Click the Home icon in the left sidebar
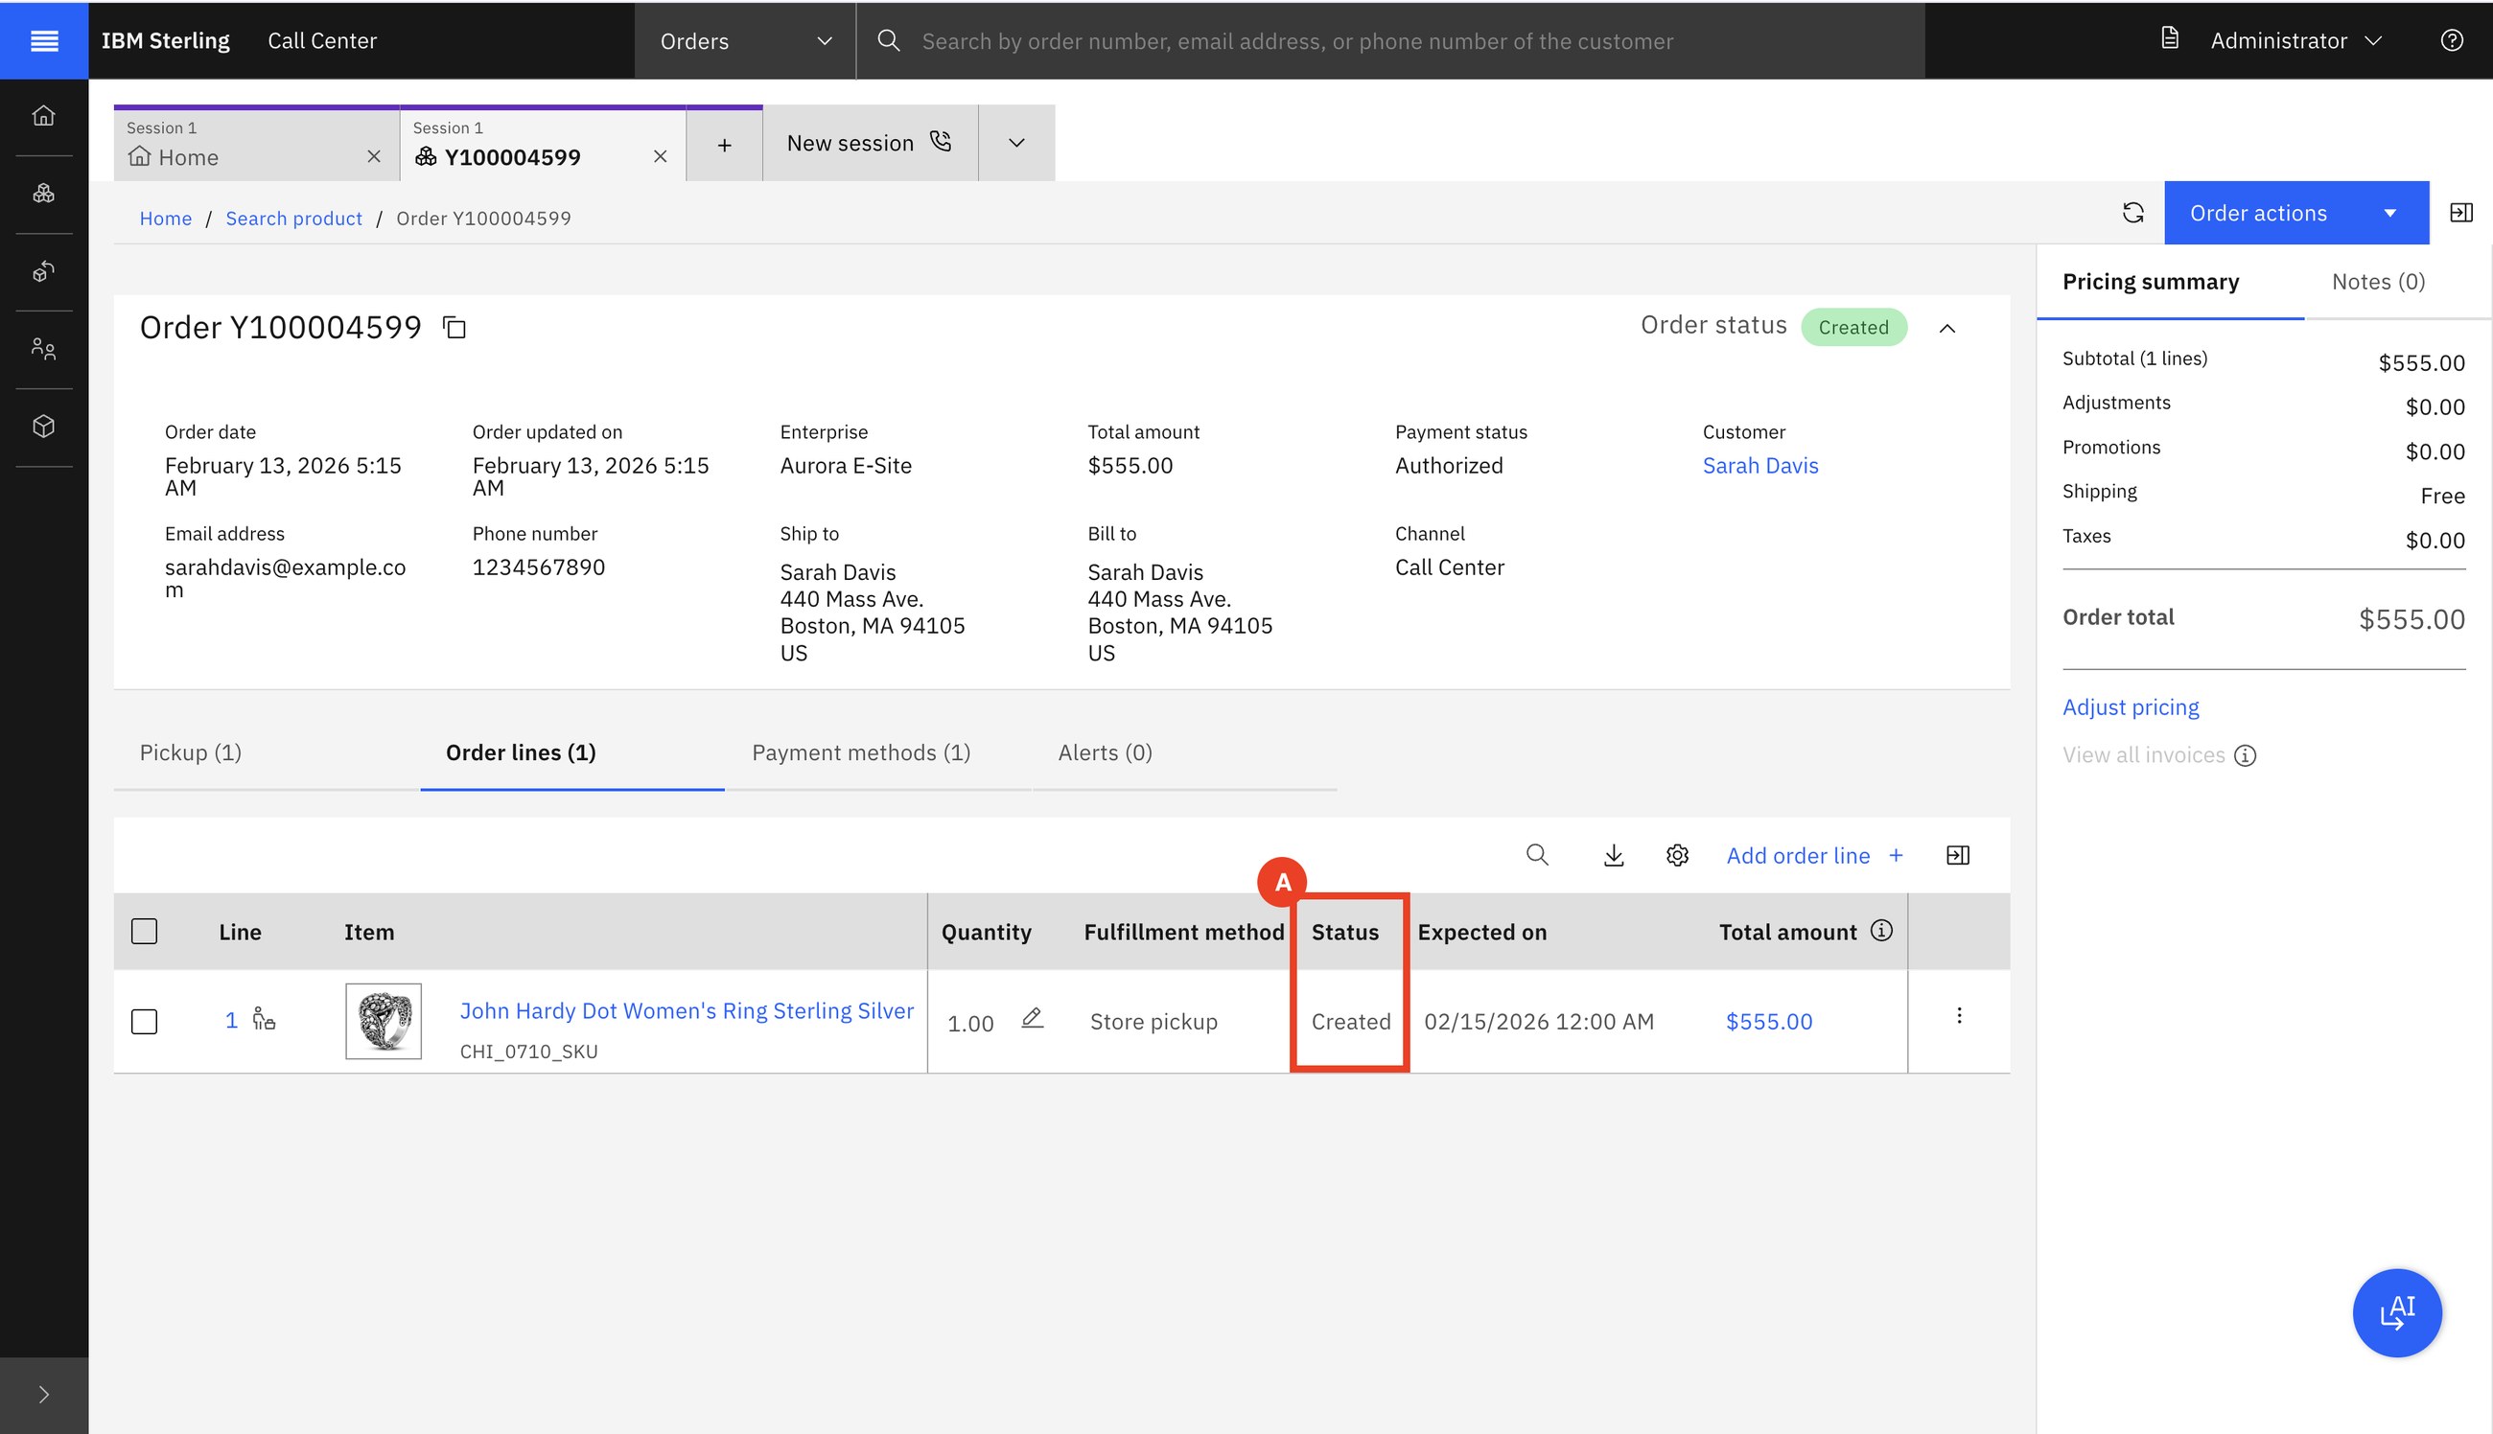2493x1434 pixels. 43,116
